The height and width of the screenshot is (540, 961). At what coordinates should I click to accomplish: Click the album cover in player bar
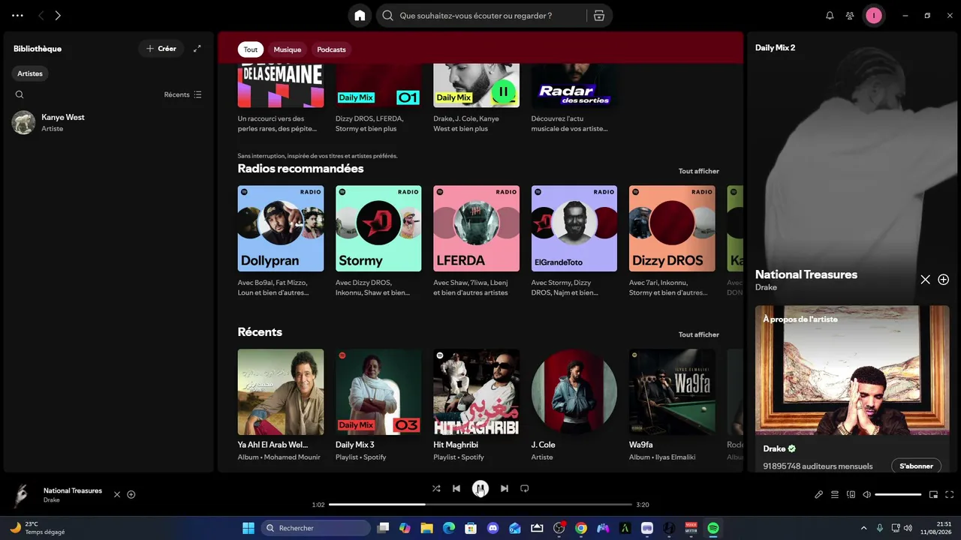(22, 495)
